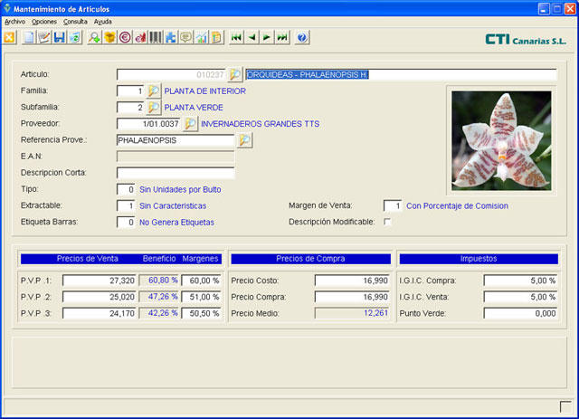Click the barcode icon in the toolbar
This screenshot has height=419, width=579.
point(156,38)
